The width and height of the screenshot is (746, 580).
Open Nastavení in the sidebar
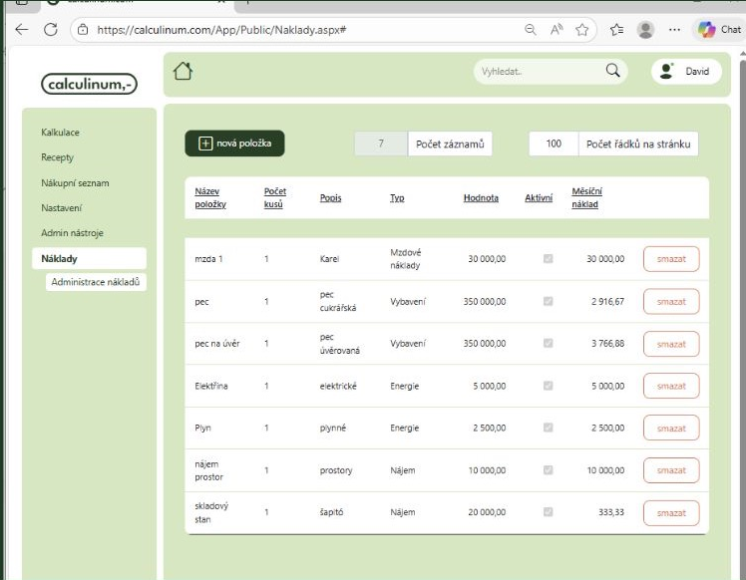tap(61, 207)
